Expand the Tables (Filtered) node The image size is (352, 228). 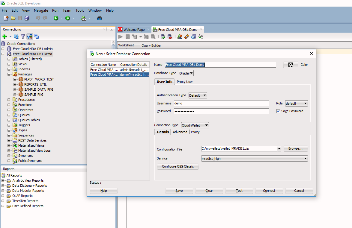(x=9, y=59)
